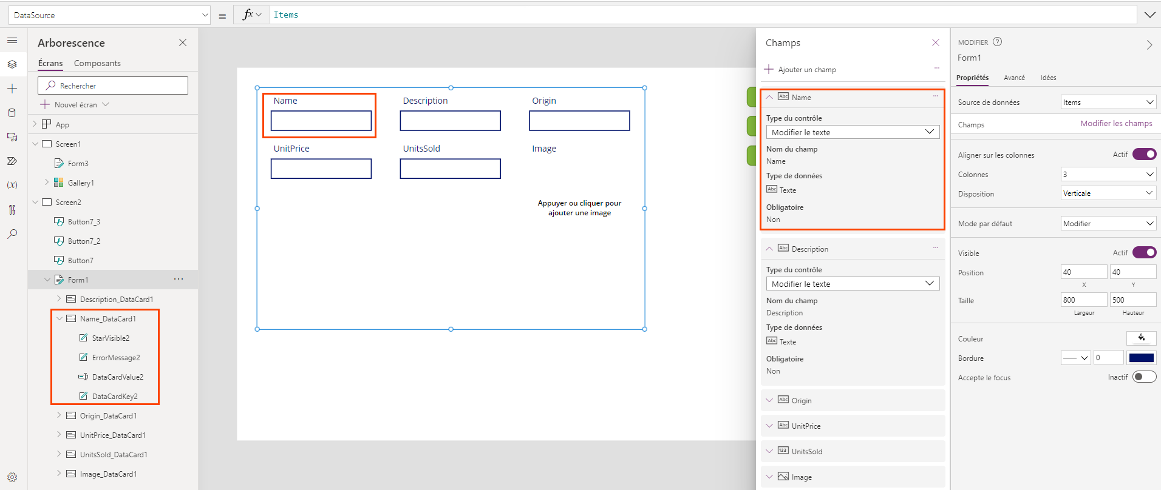Click Modifier les champs link
This screenshot has width=1161, height=490.
(1116, 123)
